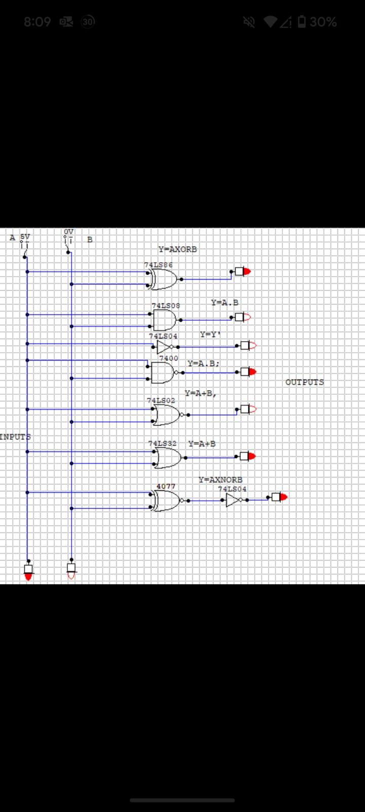Toggle input switch B at 0V
This screenshot has width=365, height=812.
pyautogui.click(x=68, y=244)
